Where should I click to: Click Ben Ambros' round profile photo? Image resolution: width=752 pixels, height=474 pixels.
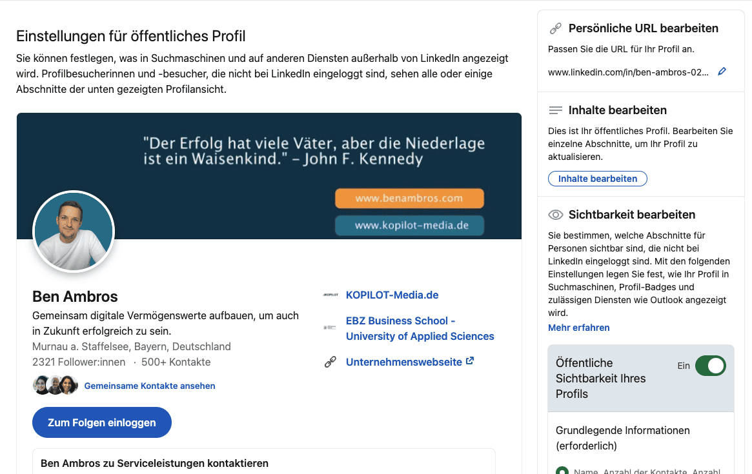(x=73, y=231)
